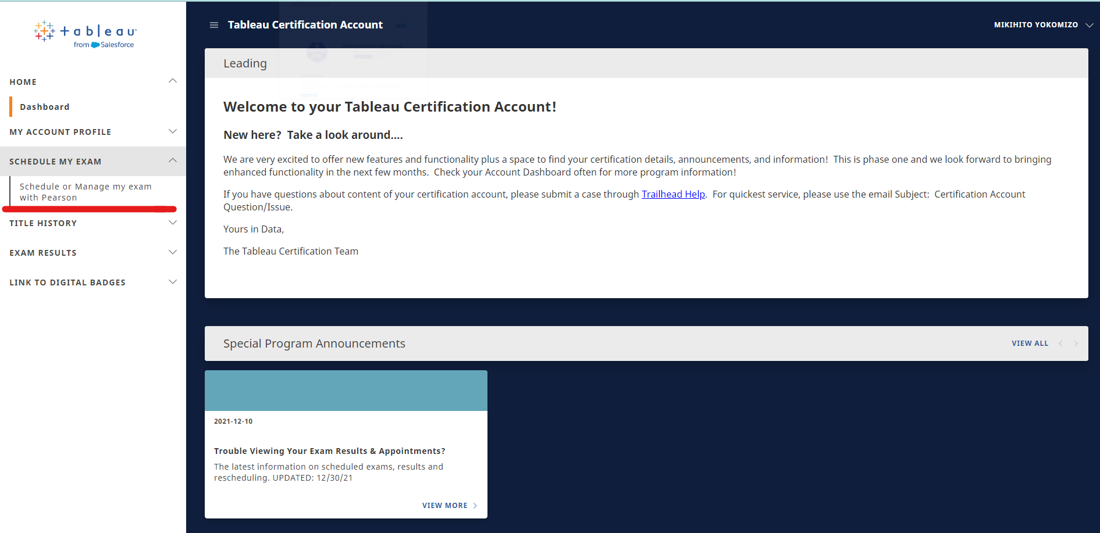Click VIEW ALL announcements link

1030,344
